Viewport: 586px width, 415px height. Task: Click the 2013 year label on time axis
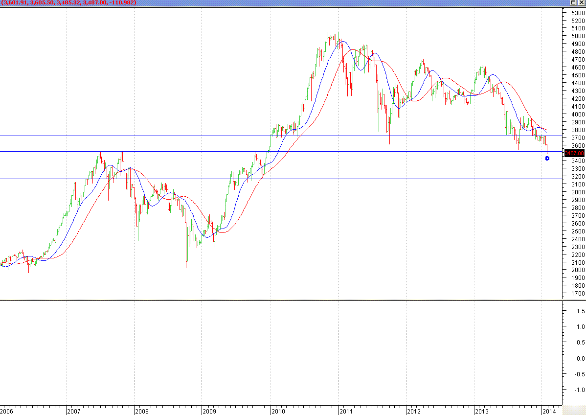click(x=482, y=412)
